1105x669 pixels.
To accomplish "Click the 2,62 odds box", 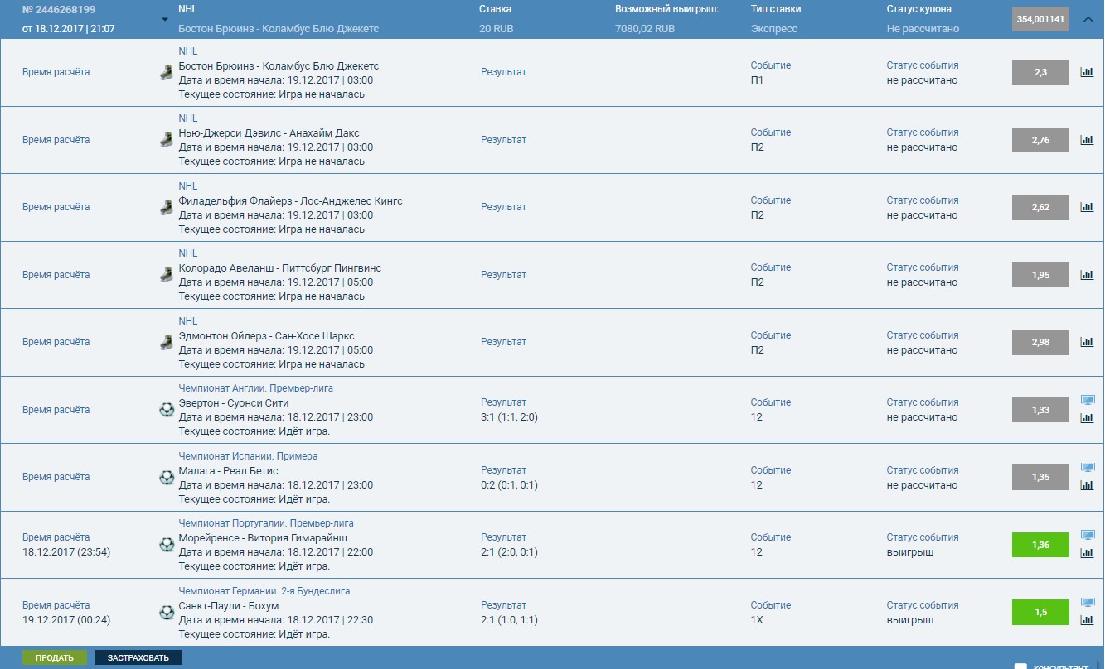I will (x=1040, y=207).
